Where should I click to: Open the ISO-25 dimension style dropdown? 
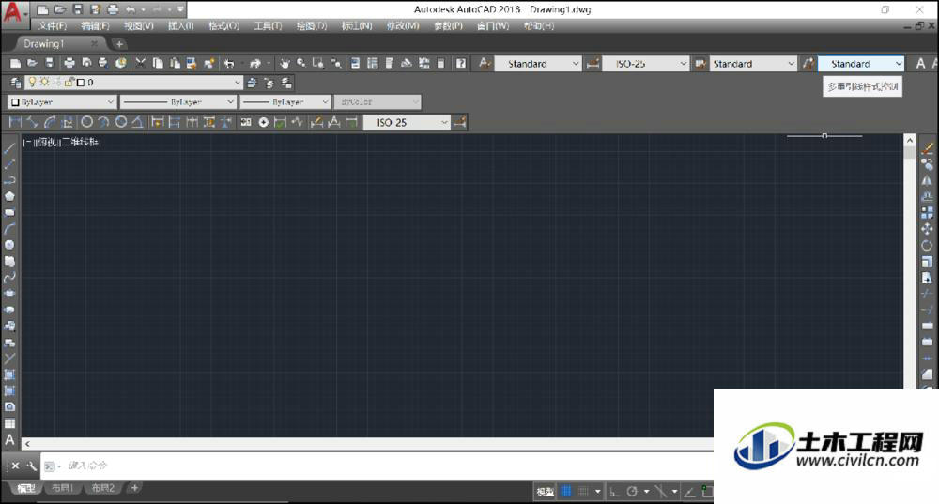pos(646,64)
